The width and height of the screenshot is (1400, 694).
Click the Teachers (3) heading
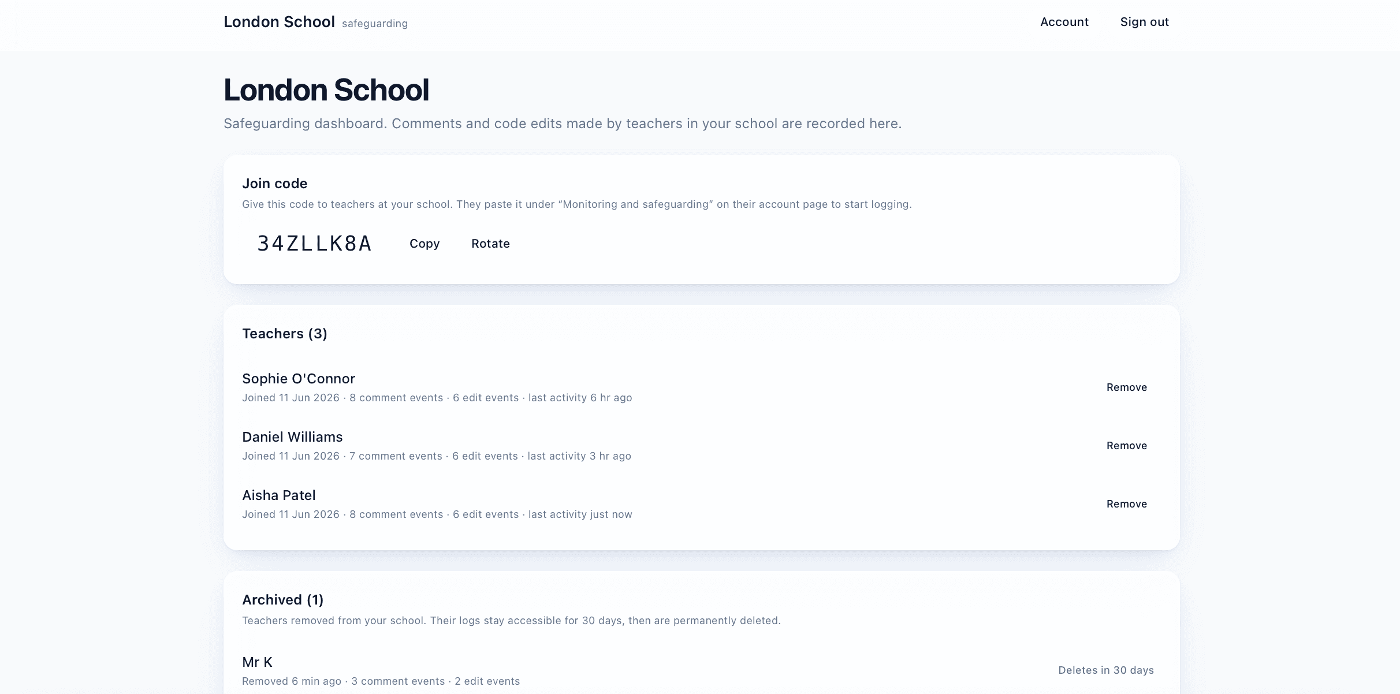pos(285,334)
